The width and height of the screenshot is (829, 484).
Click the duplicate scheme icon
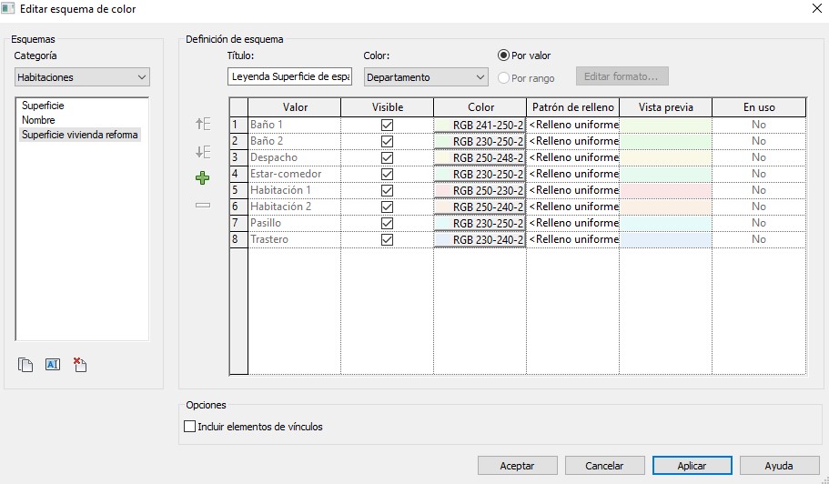tap(25, 365)
